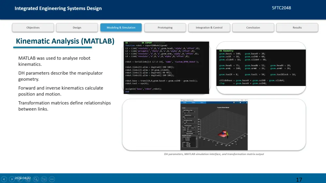
Task: Open the Design section tab
Action: pos(77,27)
